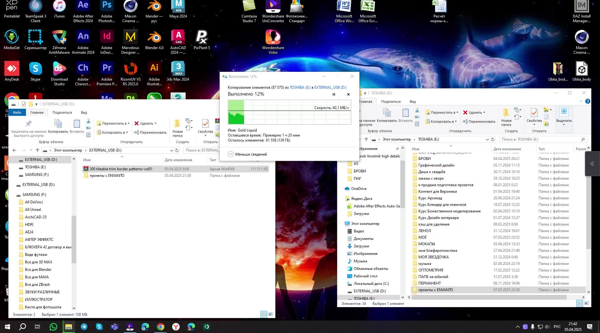Open the EXTERNAL_USB (D:) destination link in copy dialog
600x333 pixels.
[x=330, y=87]
